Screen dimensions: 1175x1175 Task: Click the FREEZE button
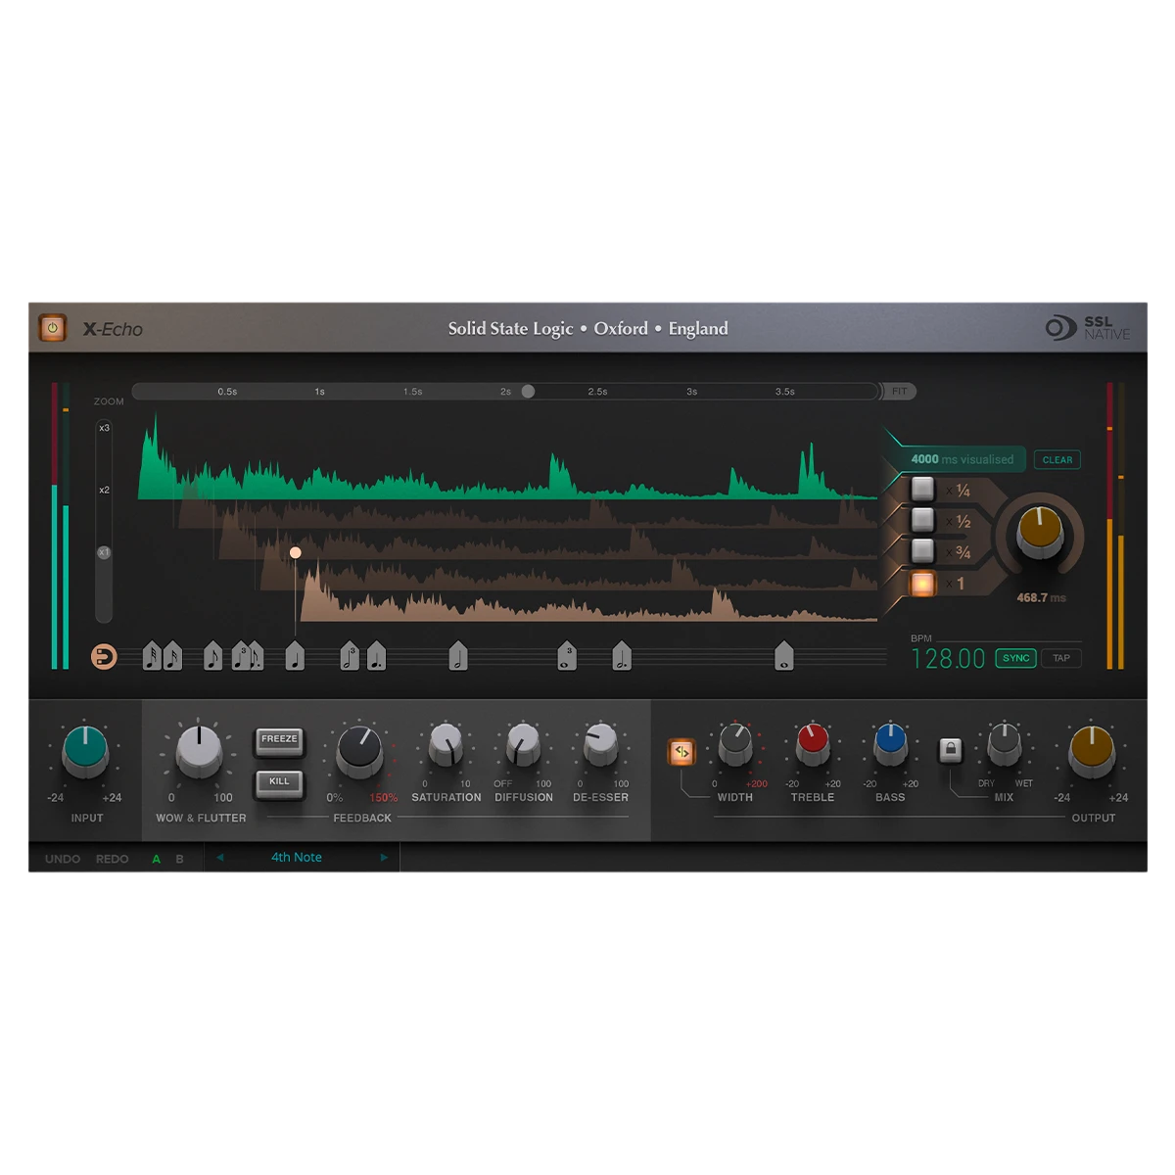pyautogui.click(x=279, y=740)
